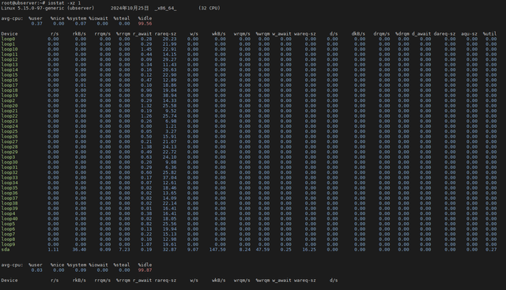Viewport: 506px width, 290px height.
Task: Click the sda wrqm/s value 8.24
Action: click(245, 250)
